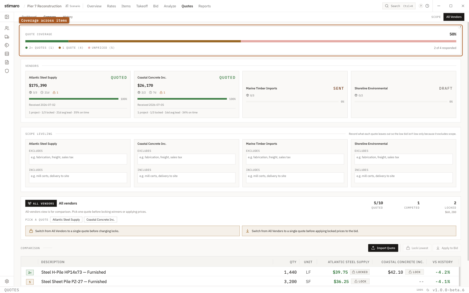Screen dimensions: 469x293
Task: Open the Overview tab
Action: (x=94, y=6)
